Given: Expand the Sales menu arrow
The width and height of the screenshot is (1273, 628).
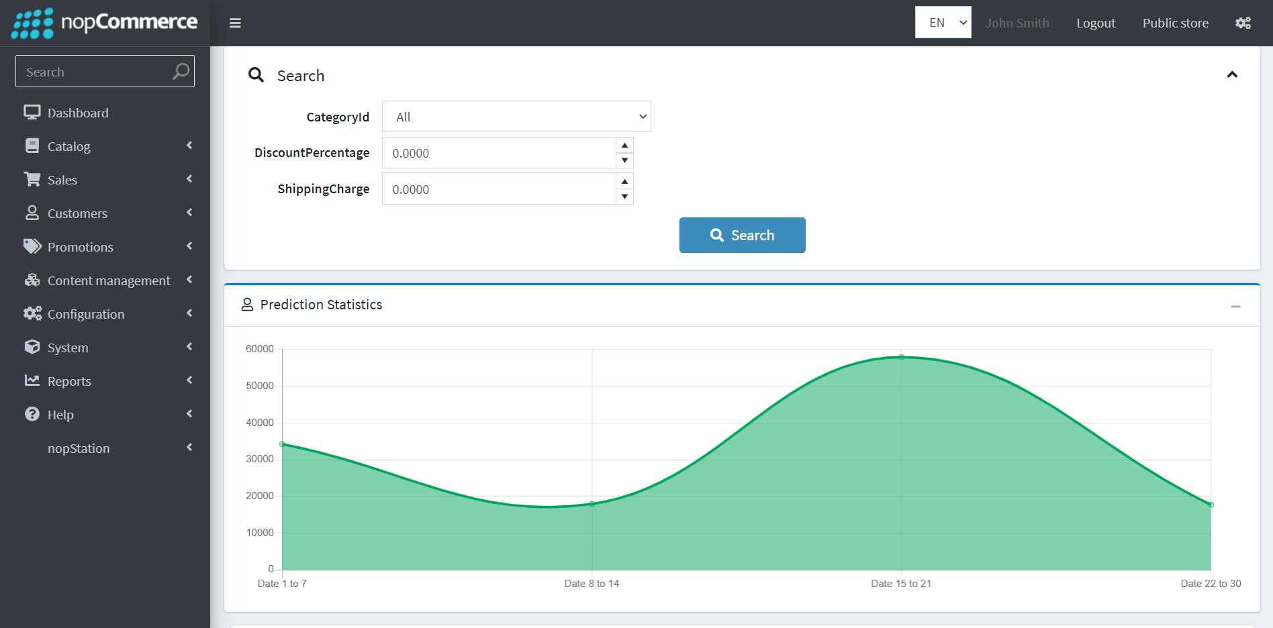Looking at the screenshot, I should (189, 179).
